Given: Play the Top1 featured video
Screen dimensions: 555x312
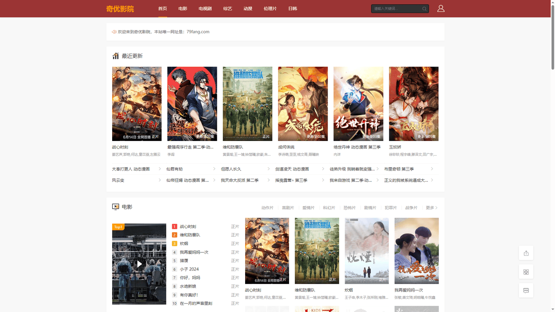Looking at the screenshot, I should click(x=139, y=264).
